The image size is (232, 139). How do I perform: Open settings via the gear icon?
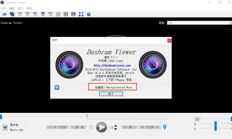[88, 14]
